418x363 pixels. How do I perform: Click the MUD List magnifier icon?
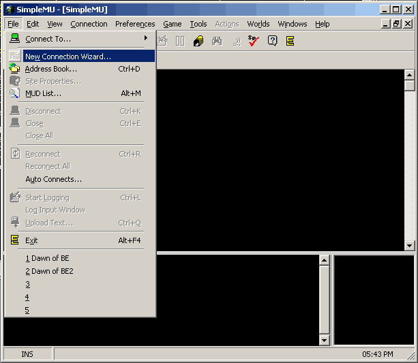(x=15, y=93)
